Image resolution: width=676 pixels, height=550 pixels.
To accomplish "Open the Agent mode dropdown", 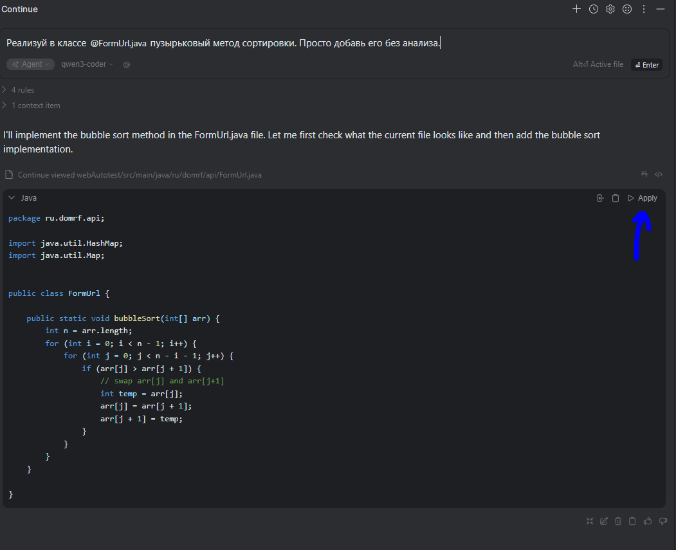I will coord(31,64).
